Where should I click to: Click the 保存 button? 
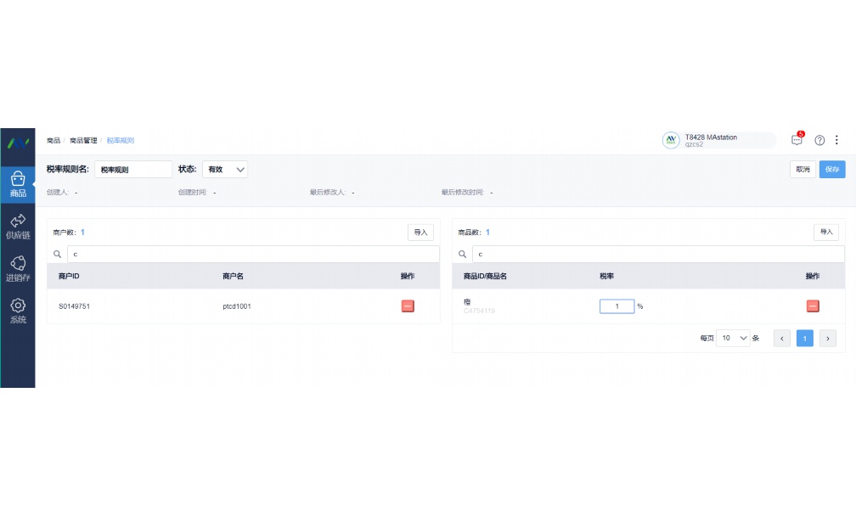point(832,170)
